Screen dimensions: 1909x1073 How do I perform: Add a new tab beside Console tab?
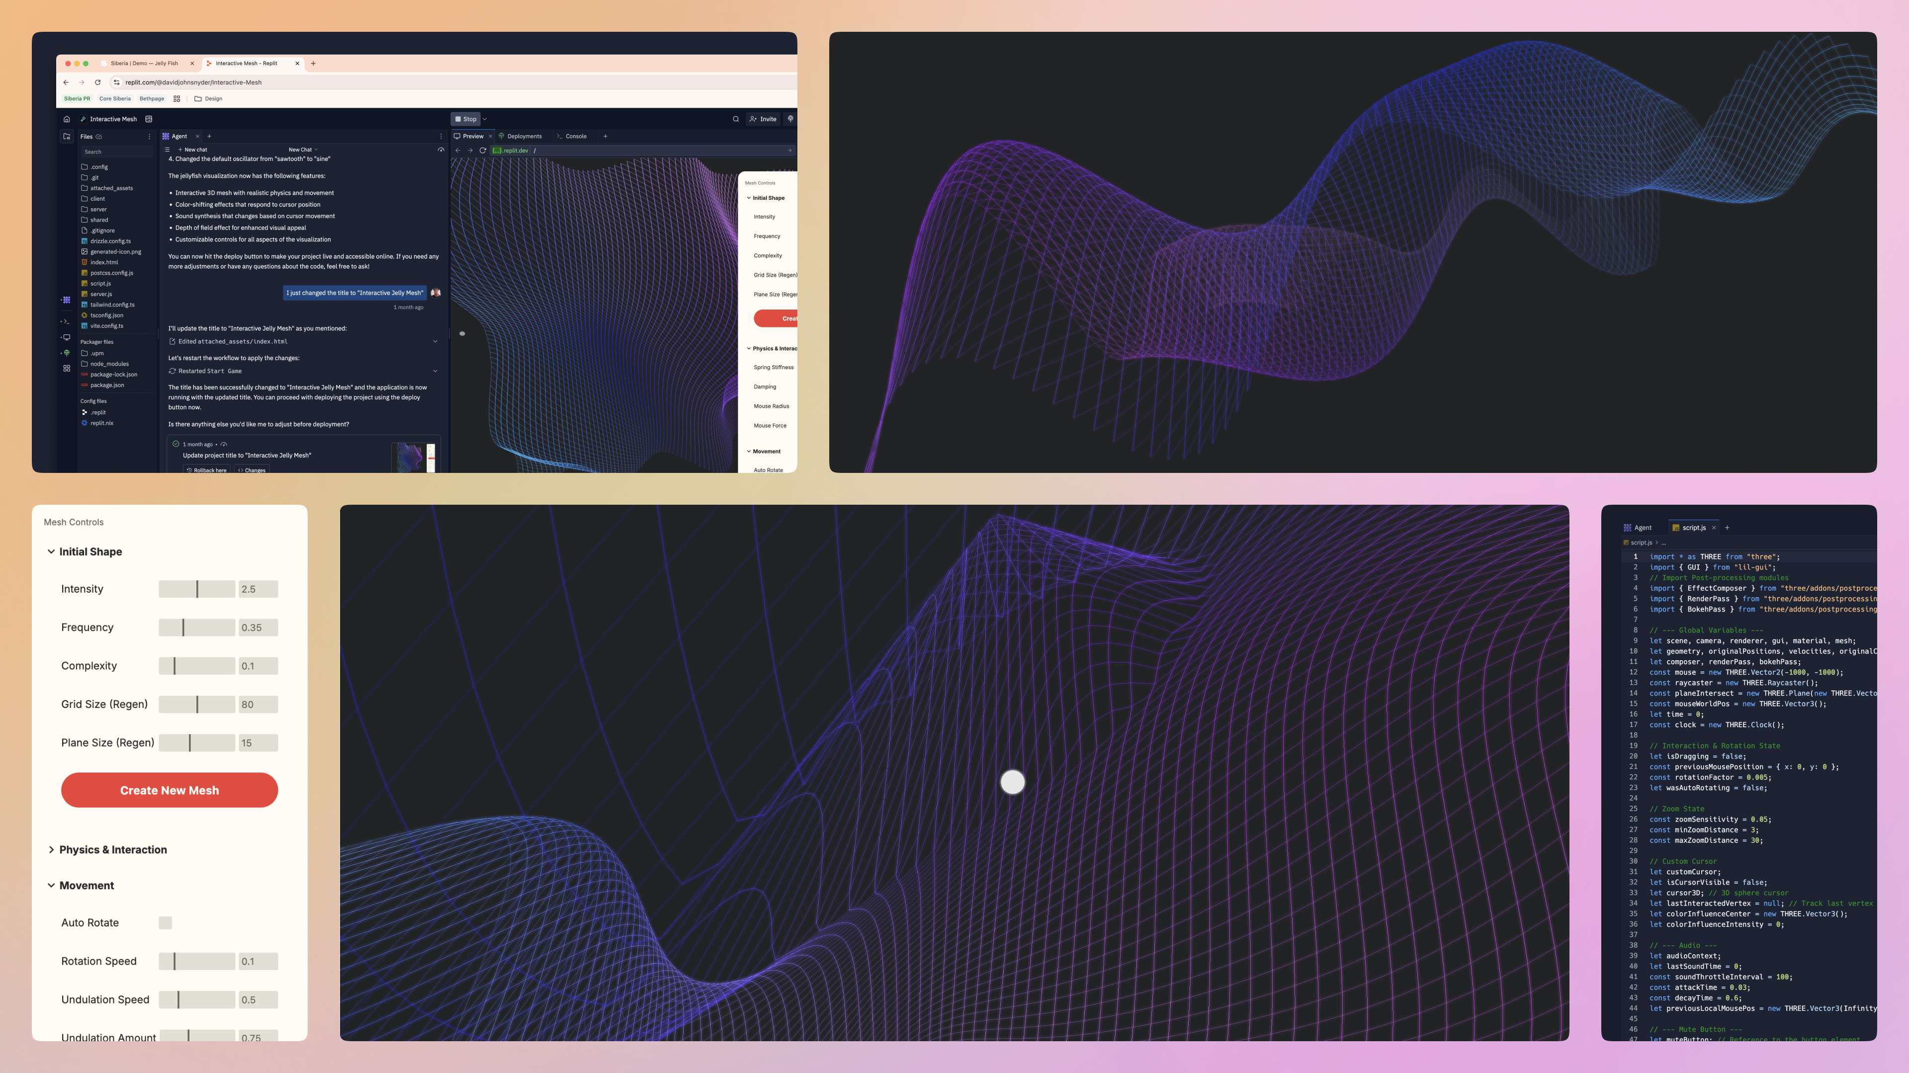tap(606, 136)
